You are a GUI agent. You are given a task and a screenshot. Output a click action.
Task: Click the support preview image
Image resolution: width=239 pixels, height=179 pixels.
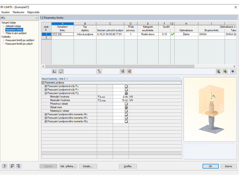(x=210, y=109)
